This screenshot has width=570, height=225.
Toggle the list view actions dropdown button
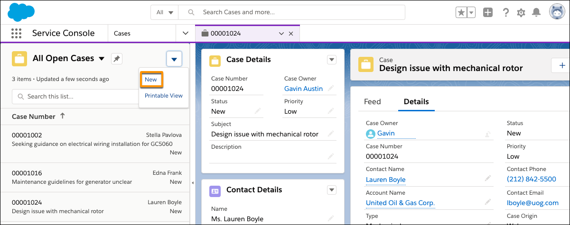(x=174, y=59)
